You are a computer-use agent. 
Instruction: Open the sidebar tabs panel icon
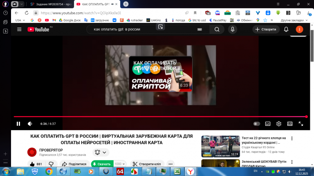coord(5,22)
